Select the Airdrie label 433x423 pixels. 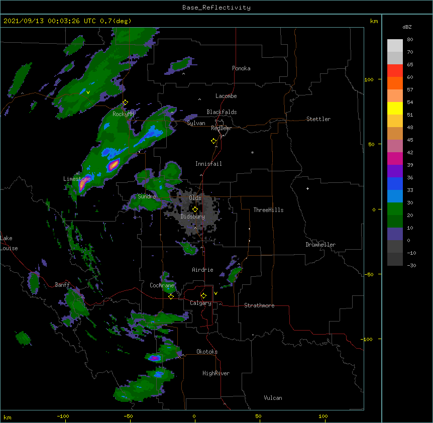203,270
